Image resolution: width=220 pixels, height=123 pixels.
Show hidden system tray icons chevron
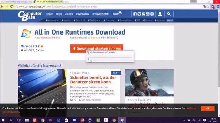(184, 120)
